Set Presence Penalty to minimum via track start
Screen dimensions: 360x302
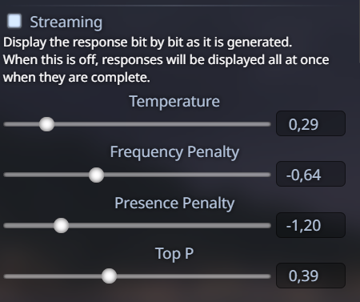(5, 225)
